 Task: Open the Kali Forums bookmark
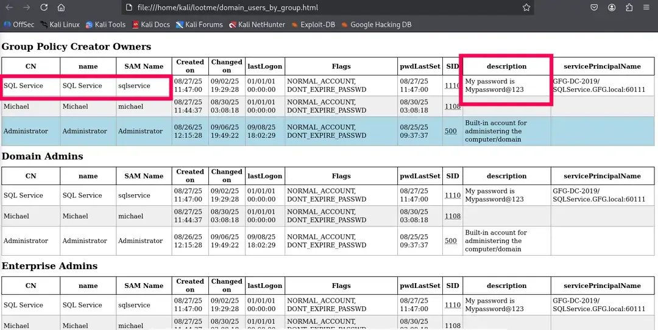point(199,25)
